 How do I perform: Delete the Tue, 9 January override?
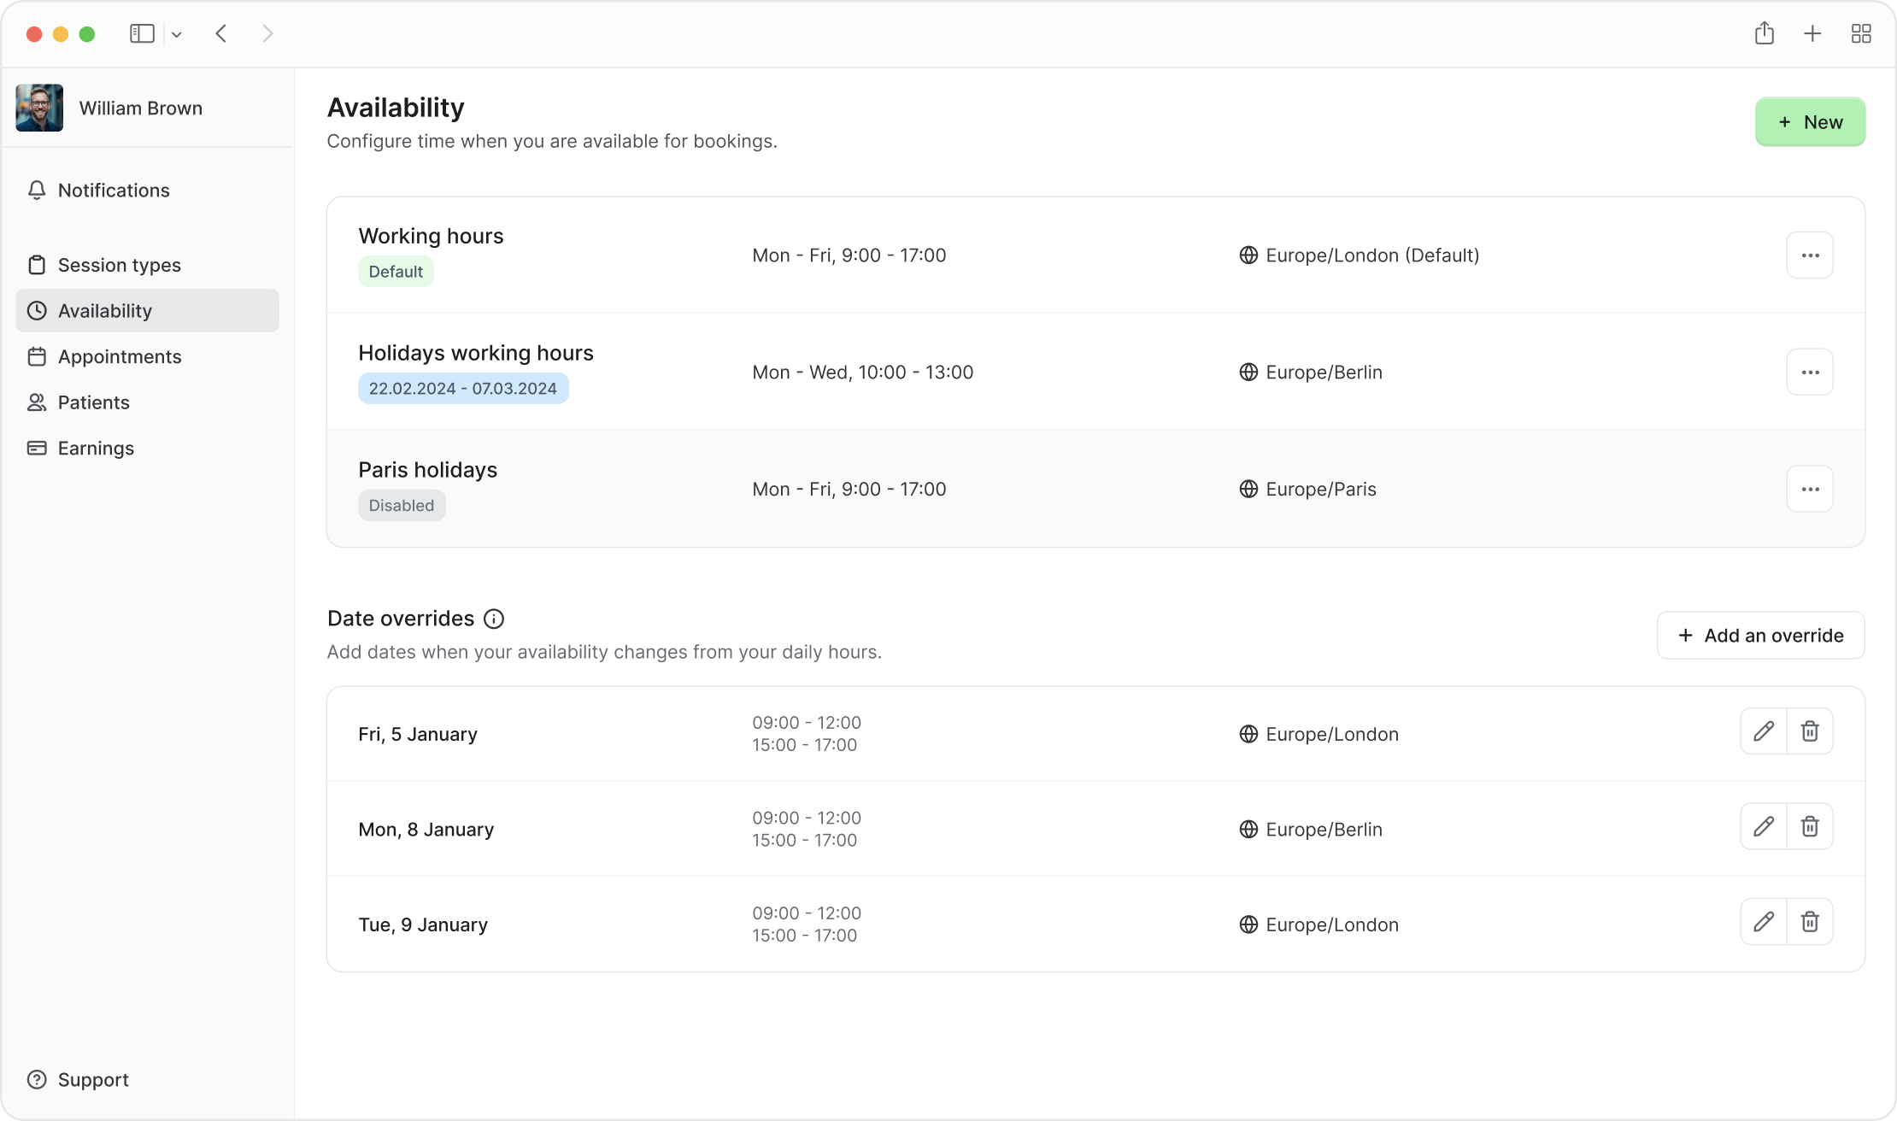[x=1810, y=922]
